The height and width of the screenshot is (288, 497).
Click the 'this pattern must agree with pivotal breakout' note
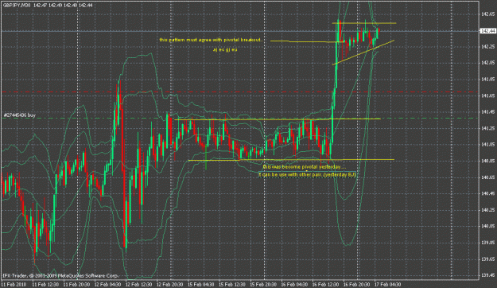coord(211,40)
